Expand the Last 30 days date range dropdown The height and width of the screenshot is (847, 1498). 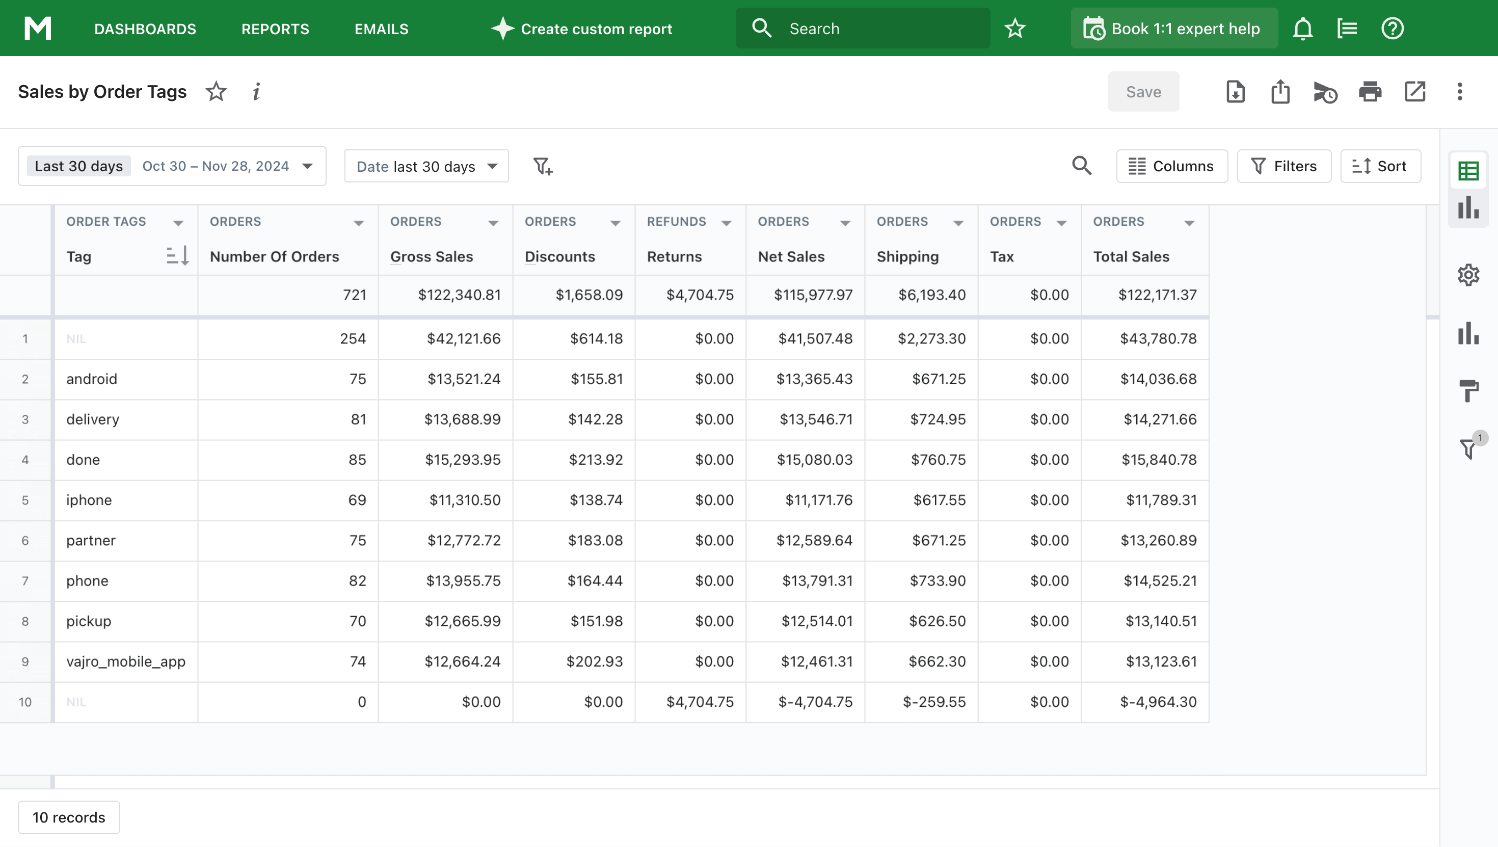point(308,166)
